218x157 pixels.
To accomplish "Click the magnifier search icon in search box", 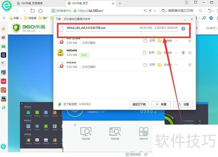I will coord(200,11).
